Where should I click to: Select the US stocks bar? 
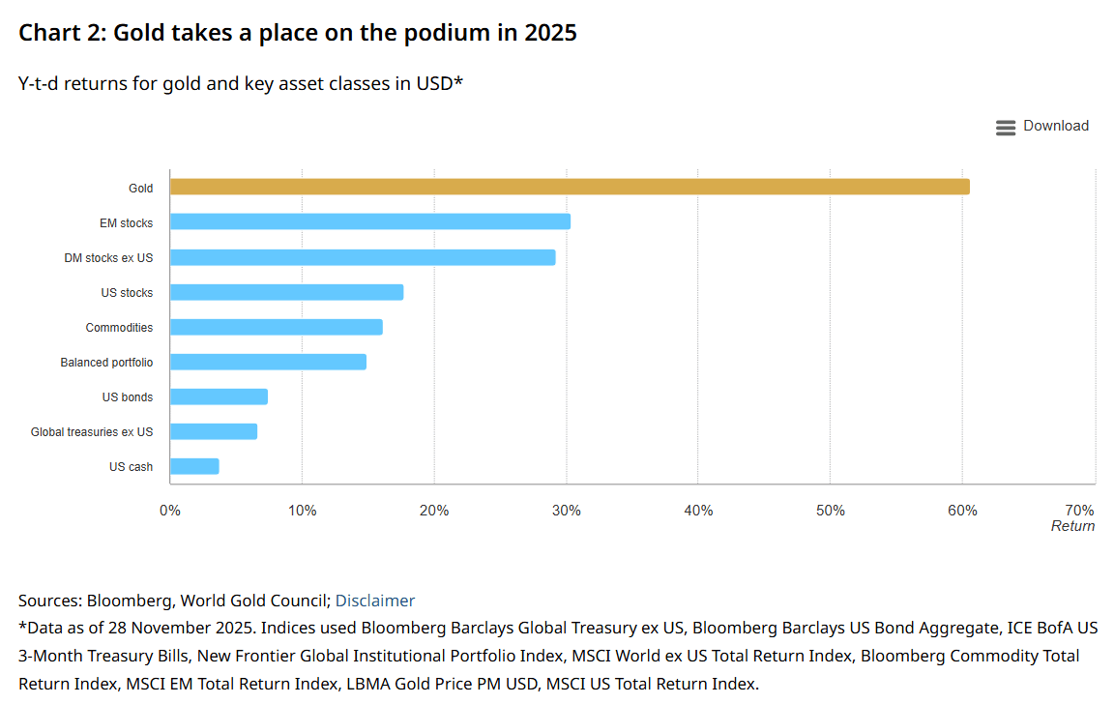(x=287, y=292)
